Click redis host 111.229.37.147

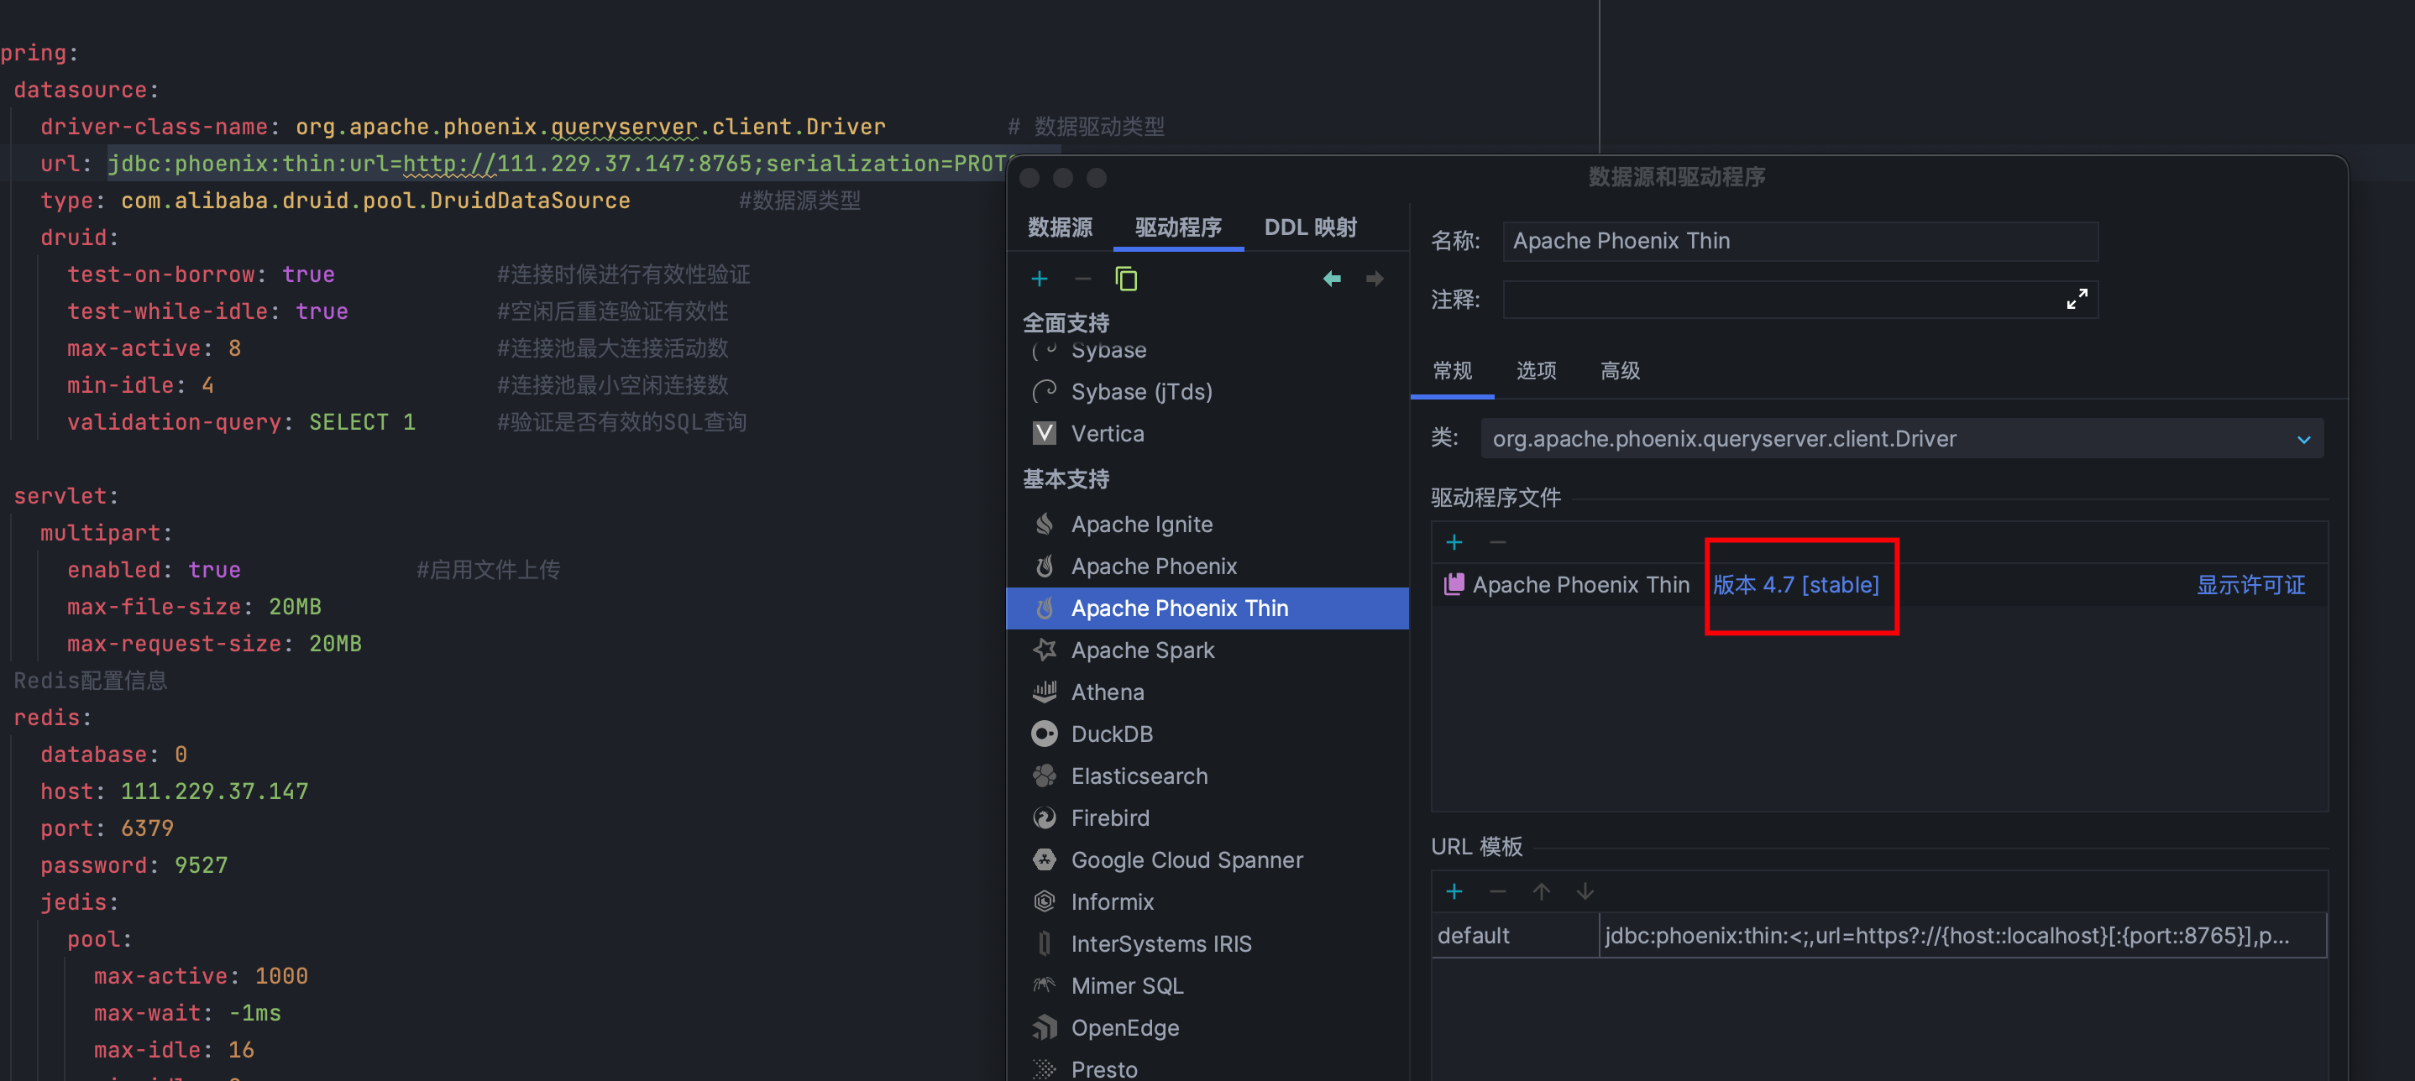[x=215, y=791]
